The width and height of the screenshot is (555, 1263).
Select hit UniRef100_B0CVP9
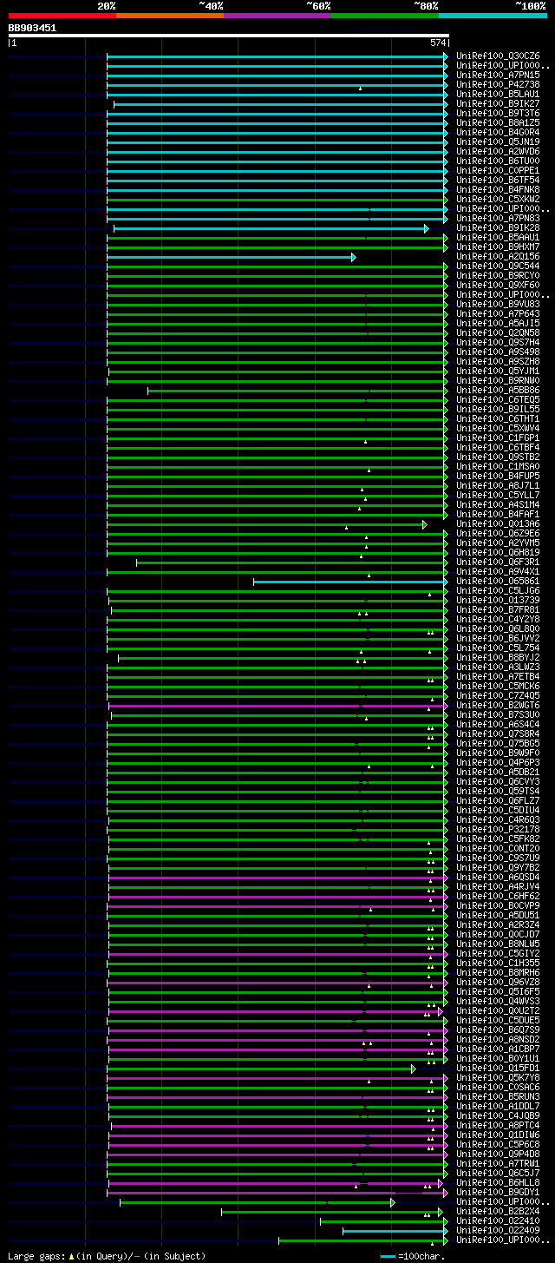(x=498, y=905)
